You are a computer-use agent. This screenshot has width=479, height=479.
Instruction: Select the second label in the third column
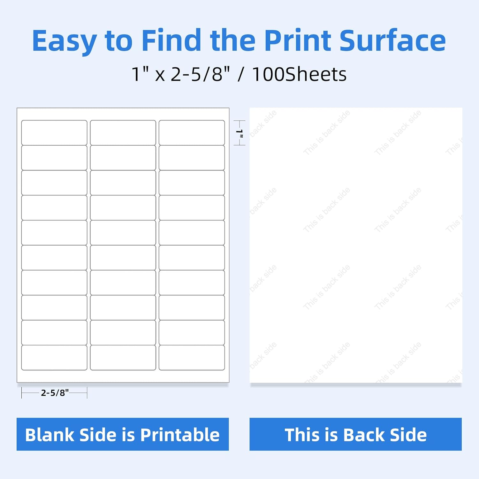pyautogui.click(x=192, y=158)
